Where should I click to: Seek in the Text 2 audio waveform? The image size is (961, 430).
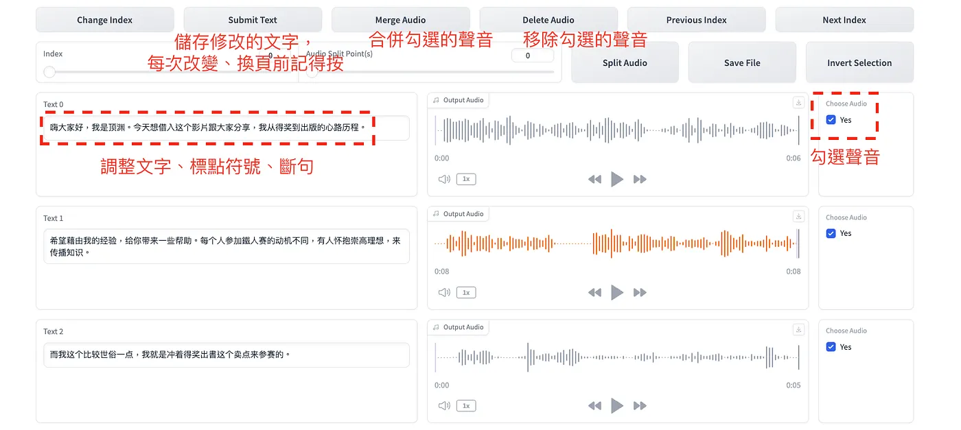point(617,357)
